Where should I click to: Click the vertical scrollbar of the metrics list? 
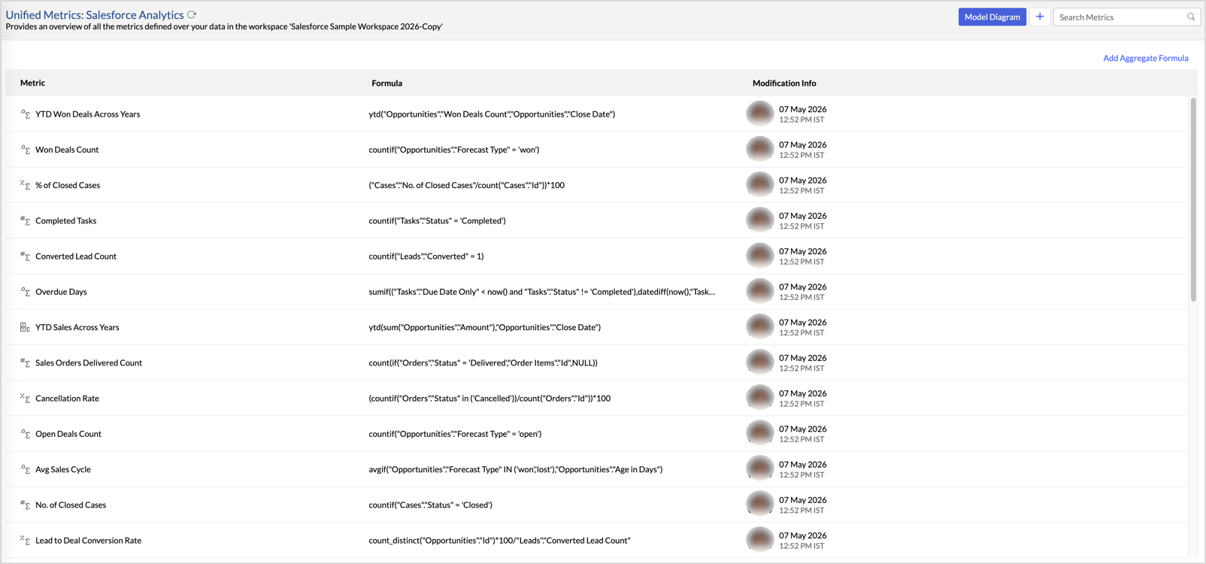[x=1193, y=199]
